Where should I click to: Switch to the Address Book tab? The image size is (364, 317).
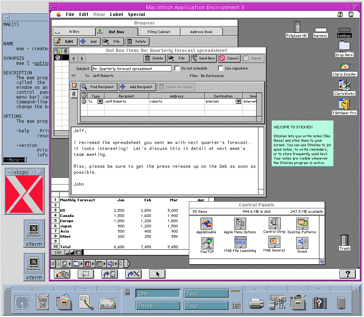coord(201,32)
